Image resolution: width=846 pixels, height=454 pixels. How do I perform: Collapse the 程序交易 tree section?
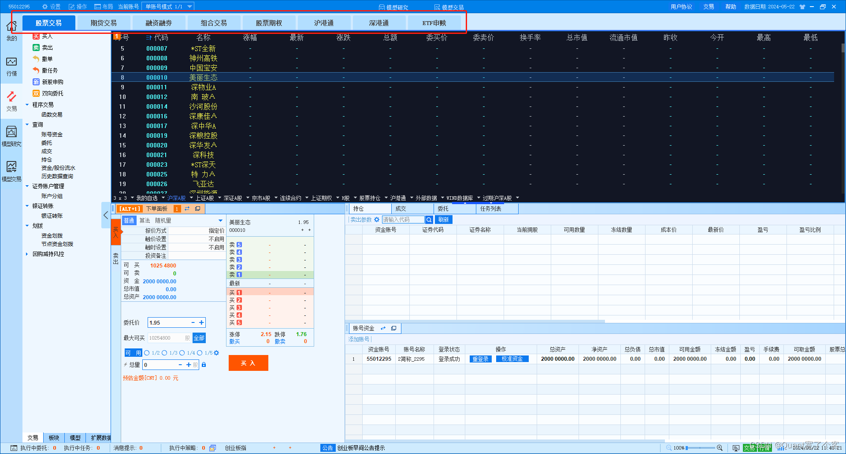click(x=27, y=105)
